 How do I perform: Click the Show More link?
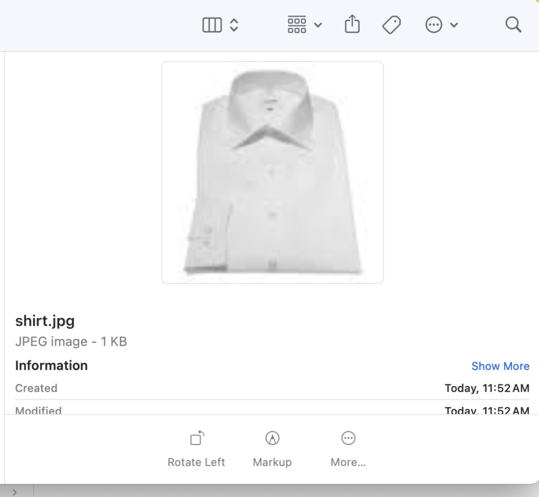500,366
